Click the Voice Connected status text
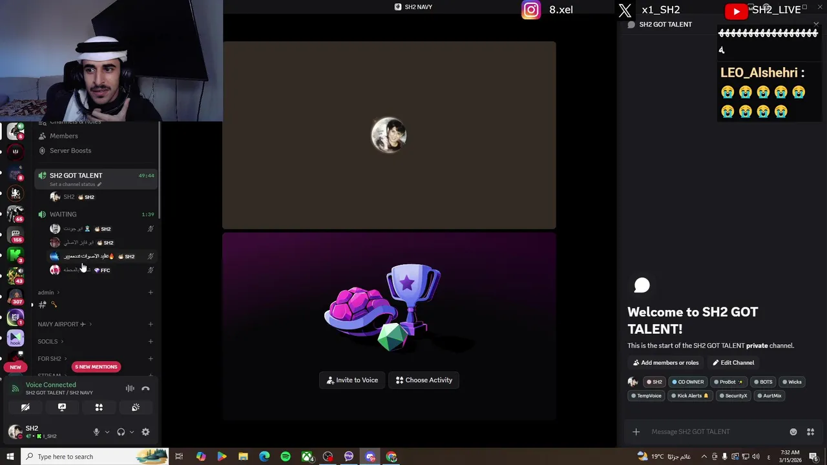The width and height of the screenshot is (827, 465). click(51, 385)
